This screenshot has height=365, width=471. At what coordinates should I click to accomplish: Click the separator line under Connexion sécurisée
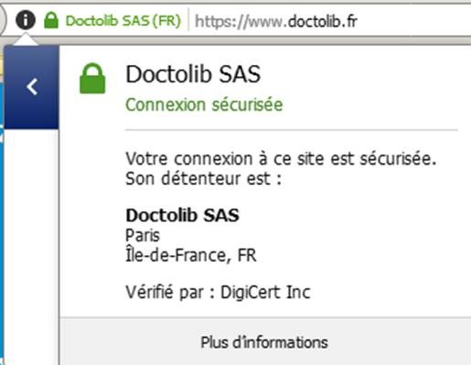pyautogui.click(x=292, y=130)
